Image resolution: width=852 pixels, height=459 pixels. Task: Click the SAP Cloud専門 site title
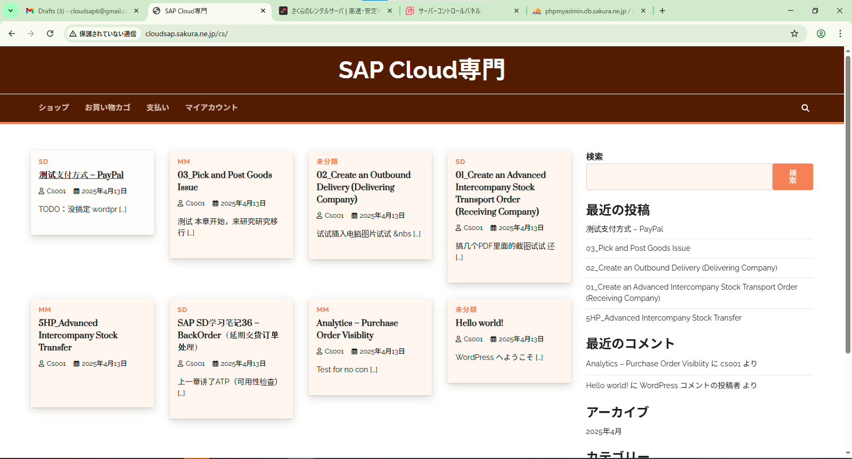coord(422,70)
